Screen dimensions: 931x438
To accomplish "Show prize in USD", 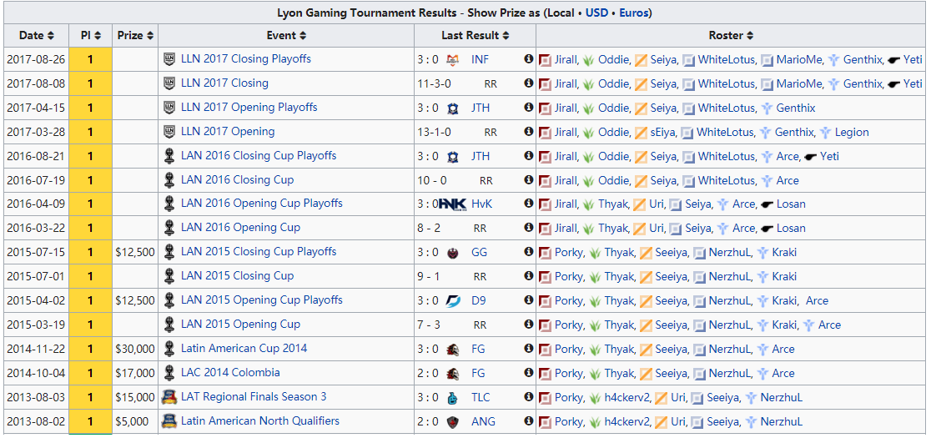I will [x=596, y=13].
